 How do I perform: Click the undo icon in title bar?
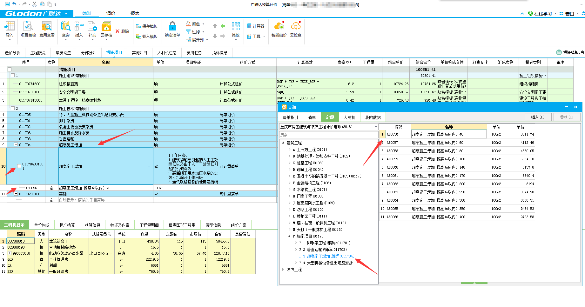click(14, 4)
